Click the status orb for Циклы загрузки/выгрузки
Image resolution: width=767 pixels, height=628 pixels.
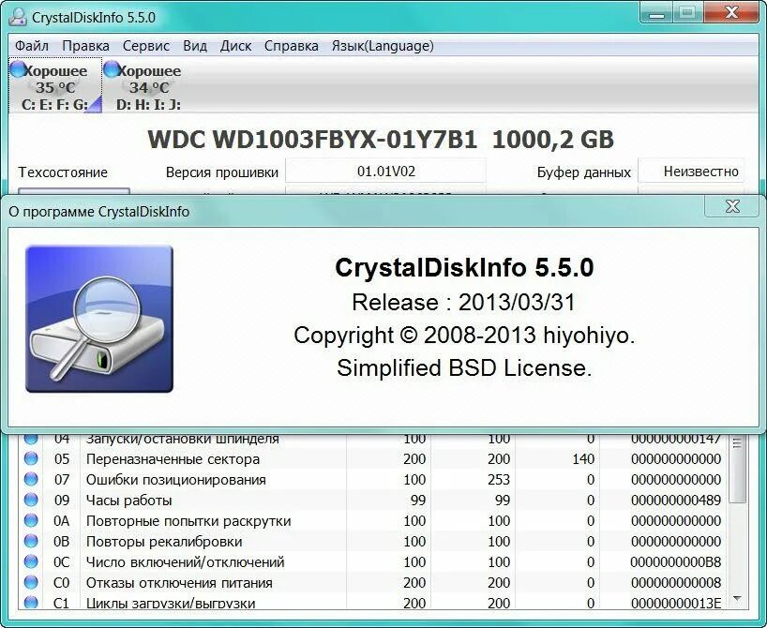(31, 602)
